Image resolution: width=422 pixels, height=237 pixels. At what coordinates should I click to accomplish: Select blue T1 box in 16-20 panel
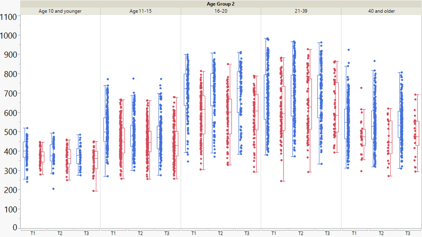(186, 90)
